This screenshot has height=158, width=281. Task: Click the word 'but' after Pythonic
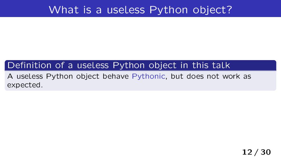click(177, 76)
